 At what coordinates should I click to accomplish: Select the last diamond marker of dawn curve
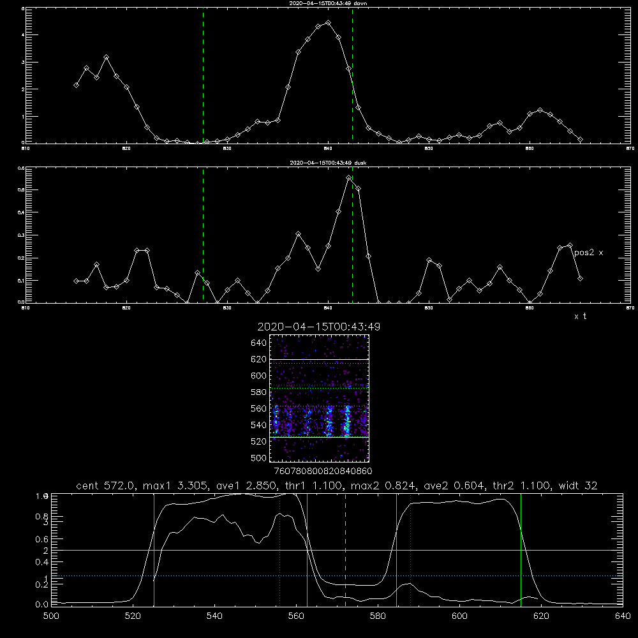coord(580,140)
